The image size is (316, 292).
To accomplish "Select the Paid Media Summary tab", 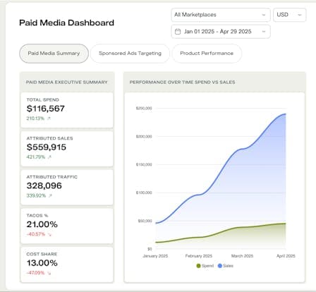I will (54, 54).
